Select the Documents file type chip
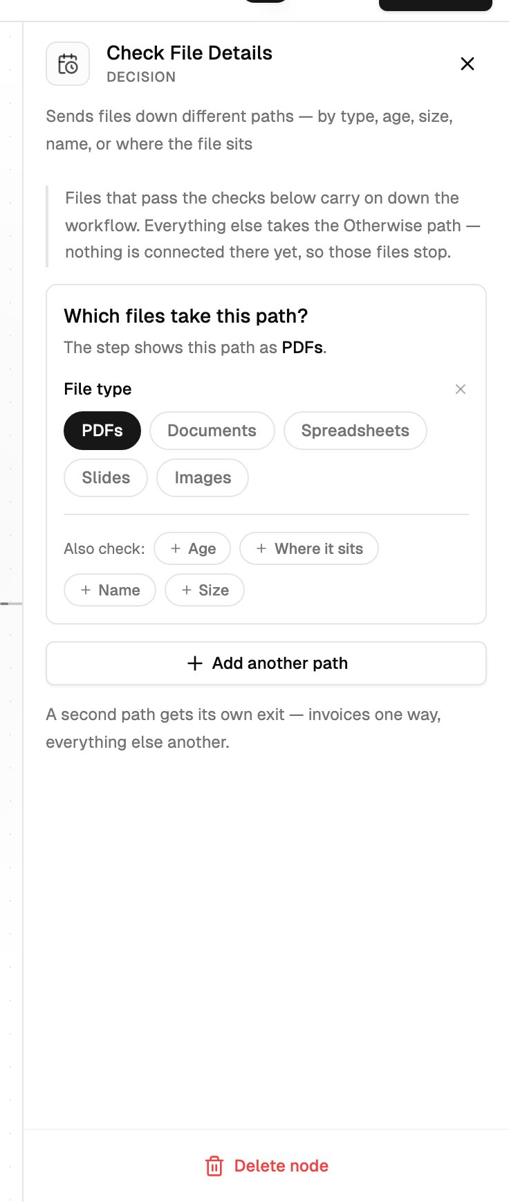Screen dimensions: 509x1202 (212, 431)
